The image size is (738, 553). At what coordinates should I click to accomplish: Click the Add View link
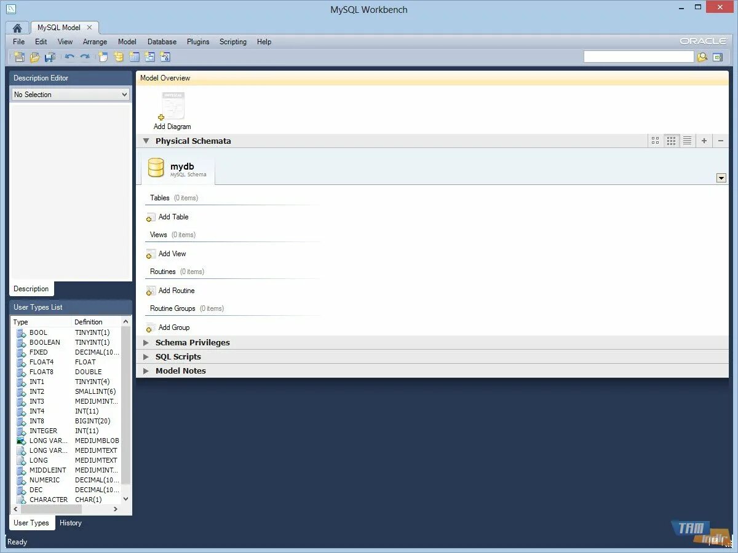pos(172,254)
